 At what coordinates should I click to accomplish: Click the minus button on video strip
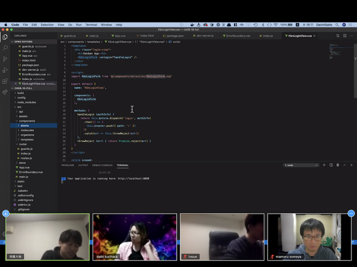pos(351,213)
